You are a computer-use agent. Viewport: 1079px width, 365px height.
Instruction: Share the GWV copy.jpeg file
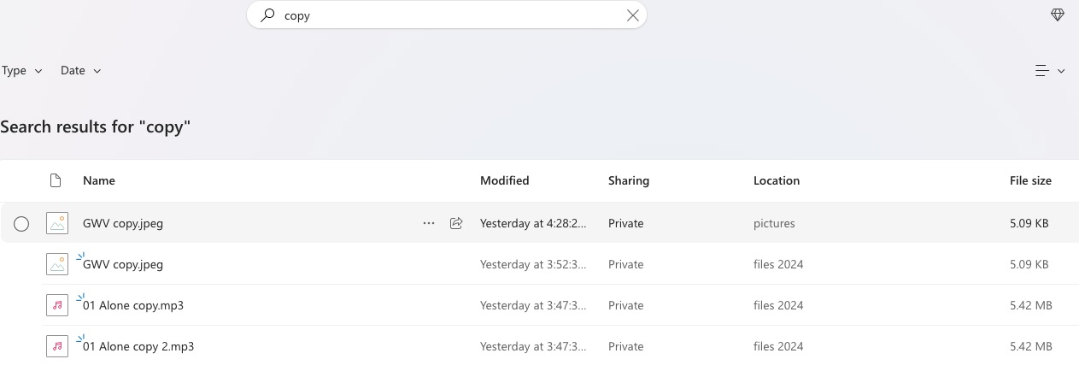[x=456, y=224]
